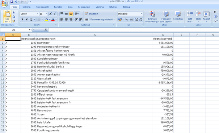This screenshot has height=133, width=219.
Task: Open the Utvikler tab
Action: [113, 7]
